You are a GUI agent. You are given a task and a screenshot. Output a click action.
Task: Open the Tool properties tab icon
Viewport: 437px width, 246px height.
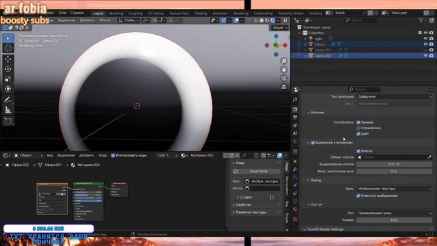[295, 100]
